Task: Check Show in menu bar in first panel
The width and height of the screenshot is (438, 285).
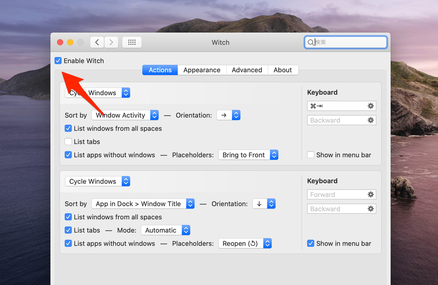Action: coord(311,155)
